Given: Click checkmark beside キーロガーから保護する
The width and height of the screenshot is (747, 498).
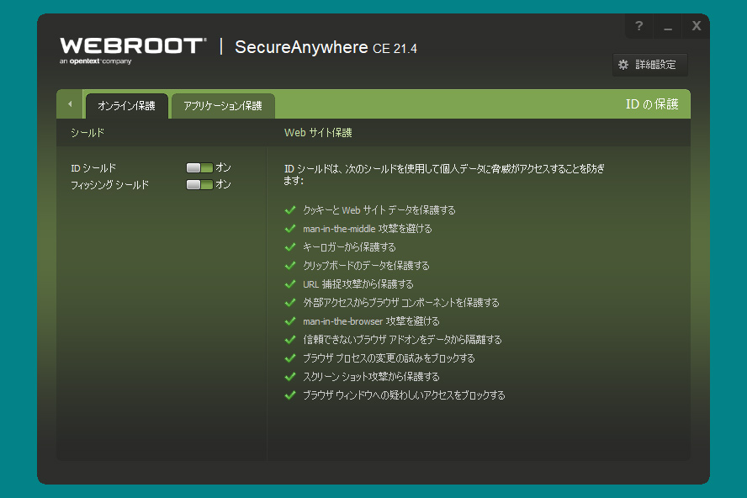Looking at the screenshot, I should click(291, 247).
